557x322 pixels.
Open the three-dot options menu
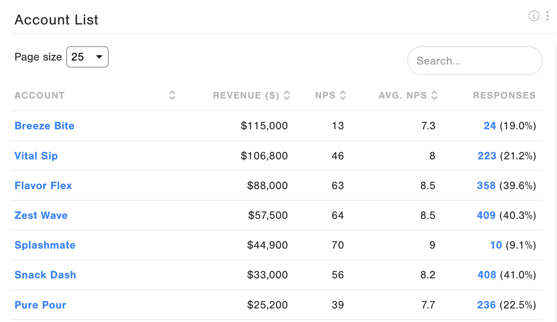click(547, 16)
